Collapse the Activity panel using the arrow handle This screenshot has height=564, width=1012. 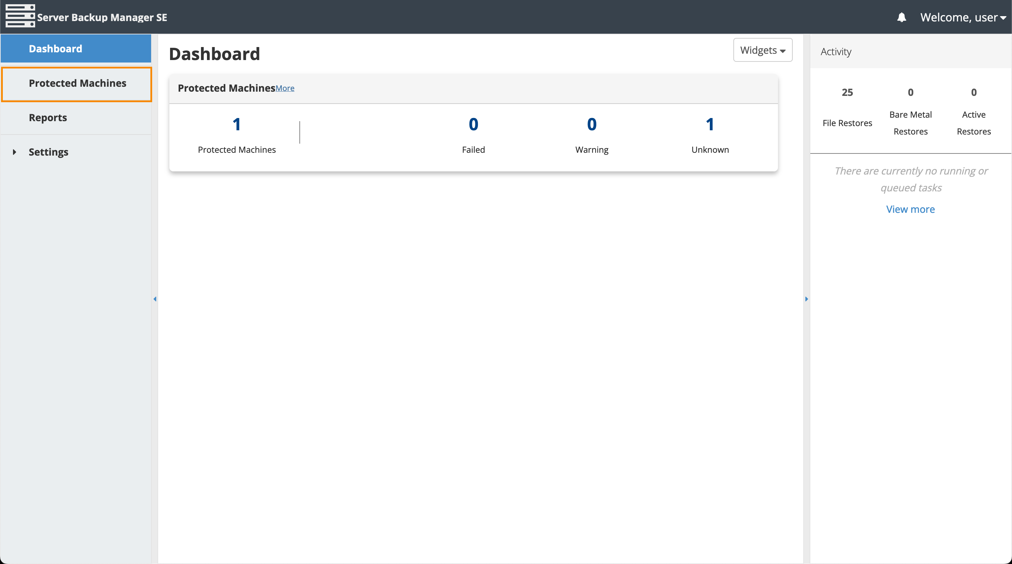[x=806, y=299]
